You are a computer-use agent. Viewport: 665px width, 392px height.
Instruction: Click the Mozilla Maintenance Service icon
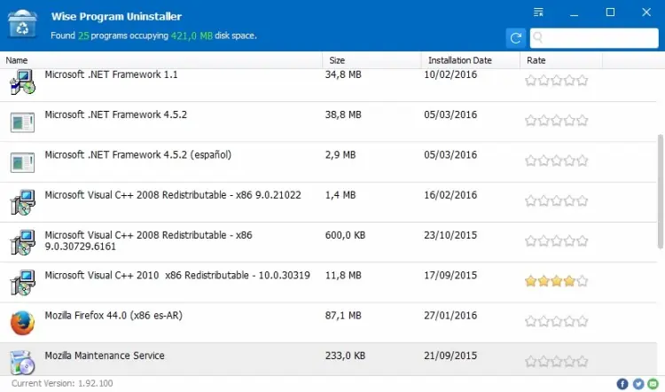point(22,363)
